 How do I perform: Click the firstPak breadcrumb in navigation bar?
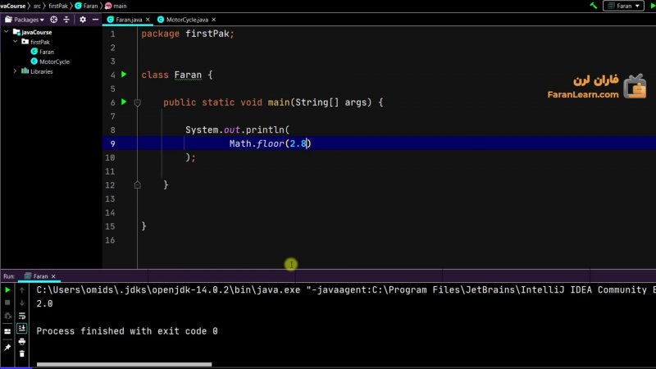pyautogui.click(x=57, y=6)
